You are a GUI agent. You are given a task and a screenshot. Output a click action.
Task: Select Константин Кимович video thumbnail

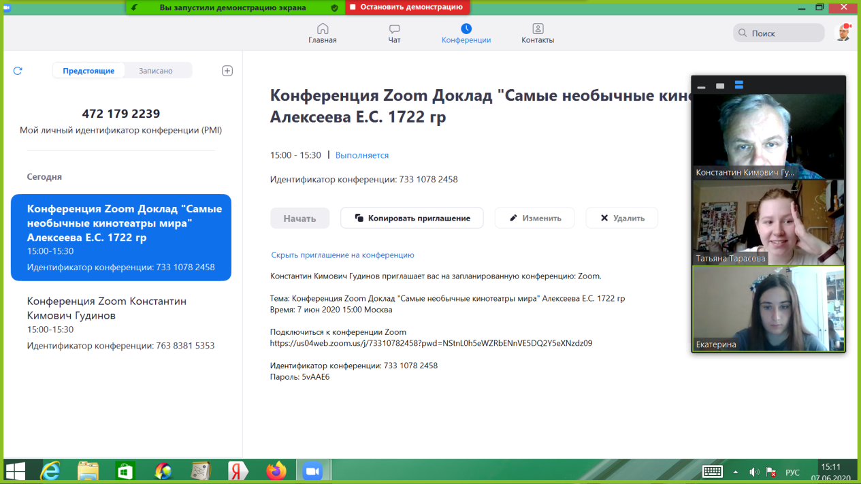coord(768,137)
